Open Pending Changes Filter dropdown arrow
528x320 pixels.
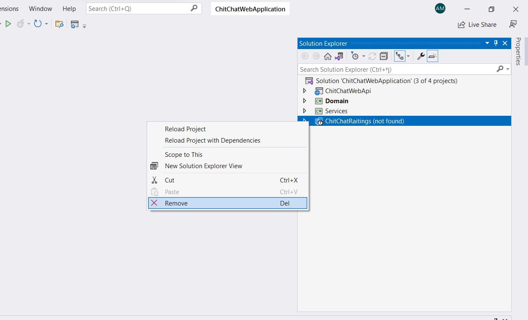[x=364, y=56]
